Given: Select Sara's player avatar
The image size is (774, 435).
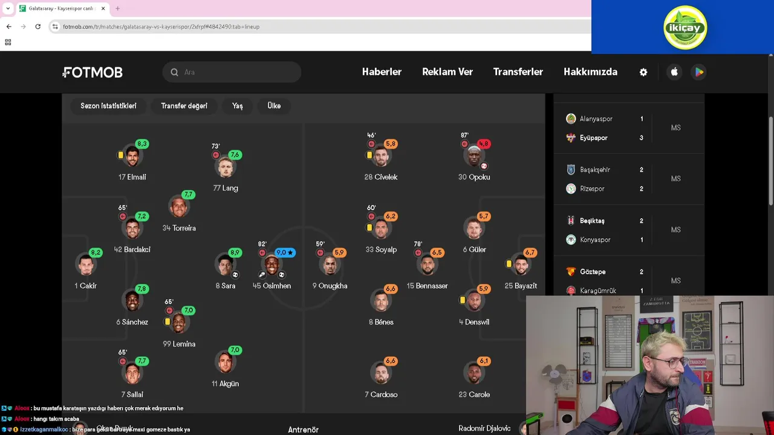Looking at the screenshot, I should (226, 265).
